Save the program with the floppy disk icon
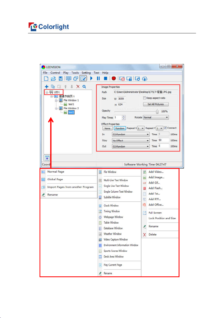The image size is (224, 318). click(x=61, y=78)
